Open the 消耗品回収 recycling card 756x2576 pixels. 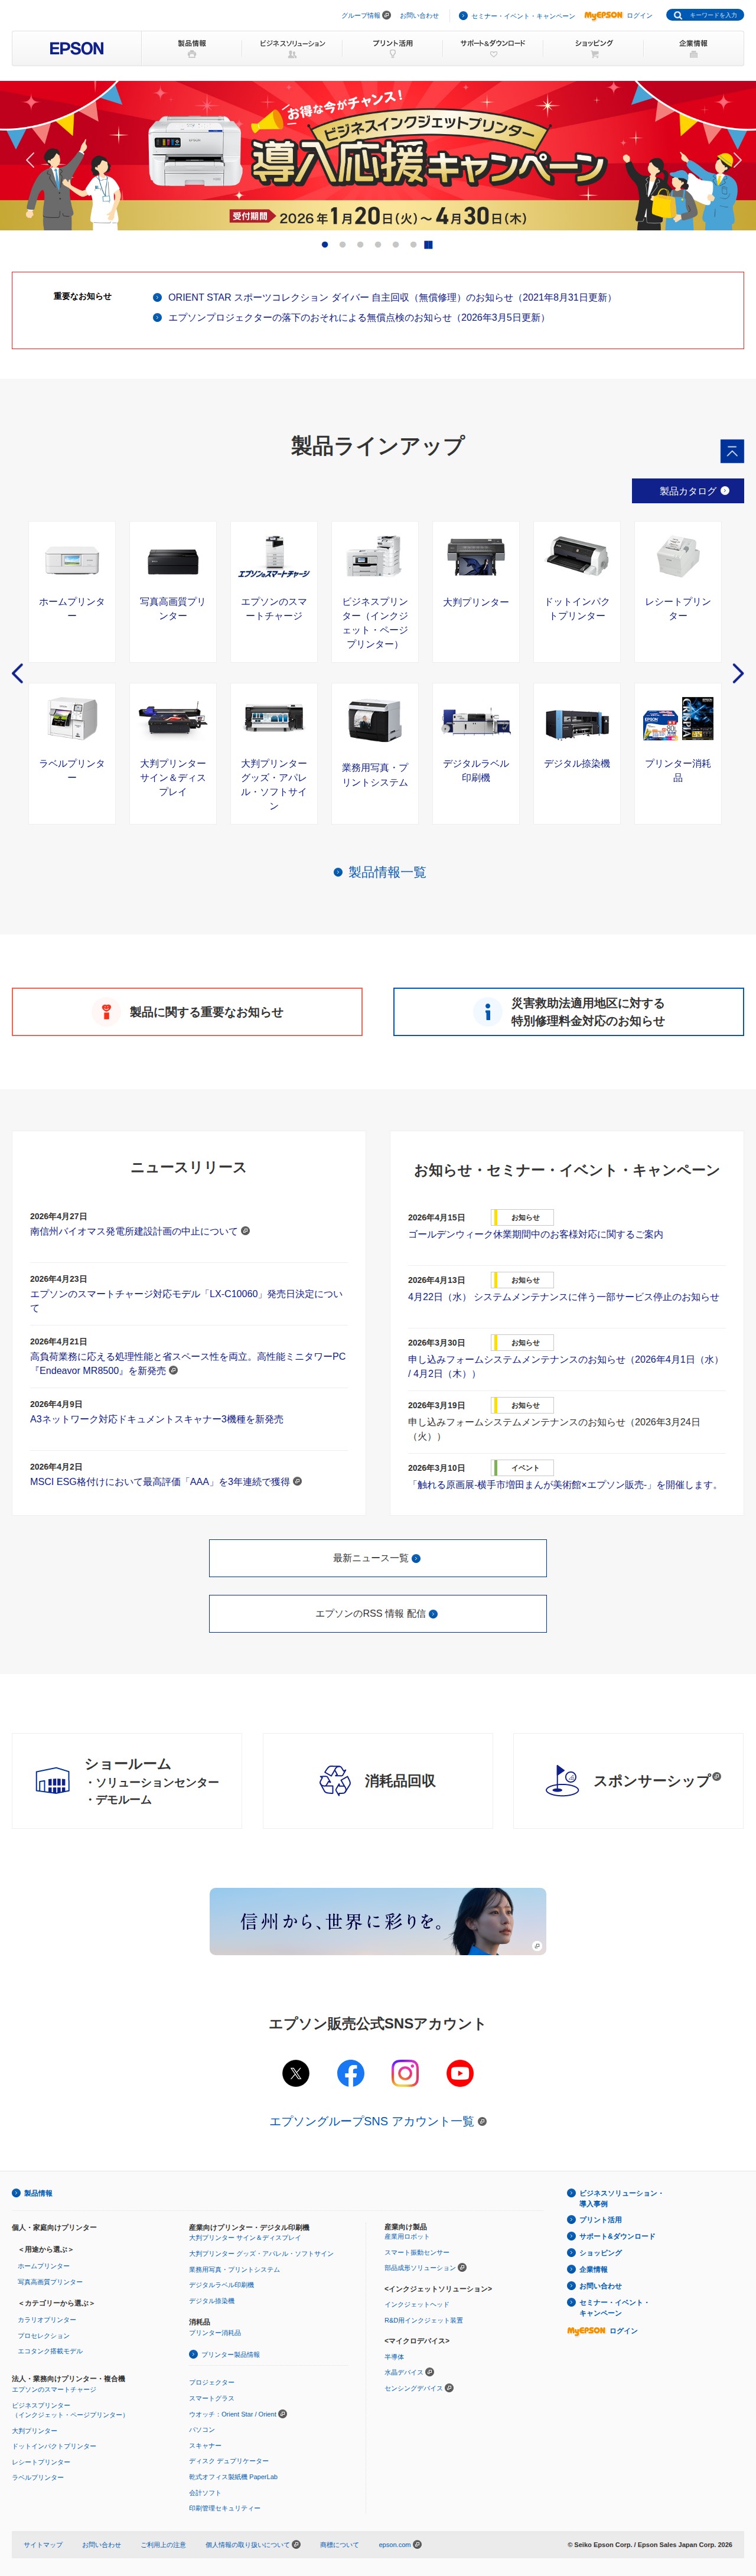click(378, 1781)
